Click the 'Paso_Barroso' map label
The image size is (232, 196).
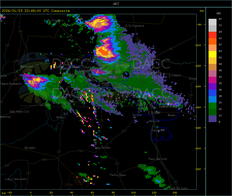pyautogui.click(x=158, y=159)
